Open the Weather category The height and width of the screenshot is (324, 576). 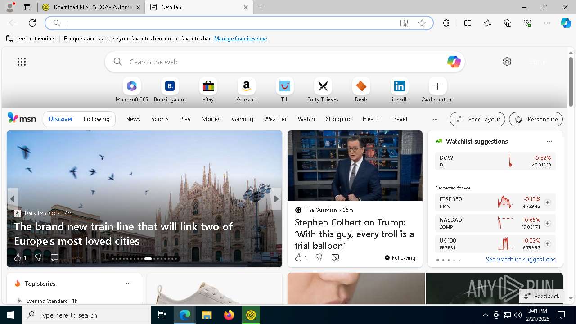coord(275,119)
